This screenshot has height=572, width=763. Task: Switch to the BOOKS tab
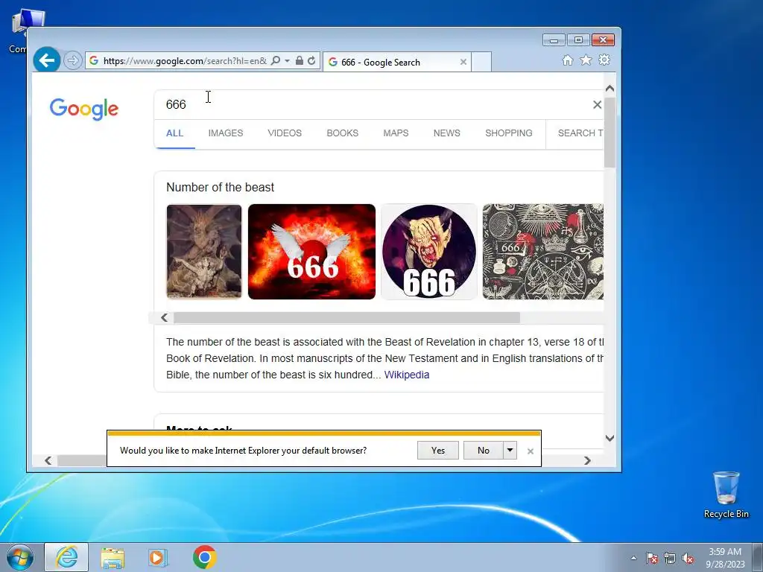342,133
